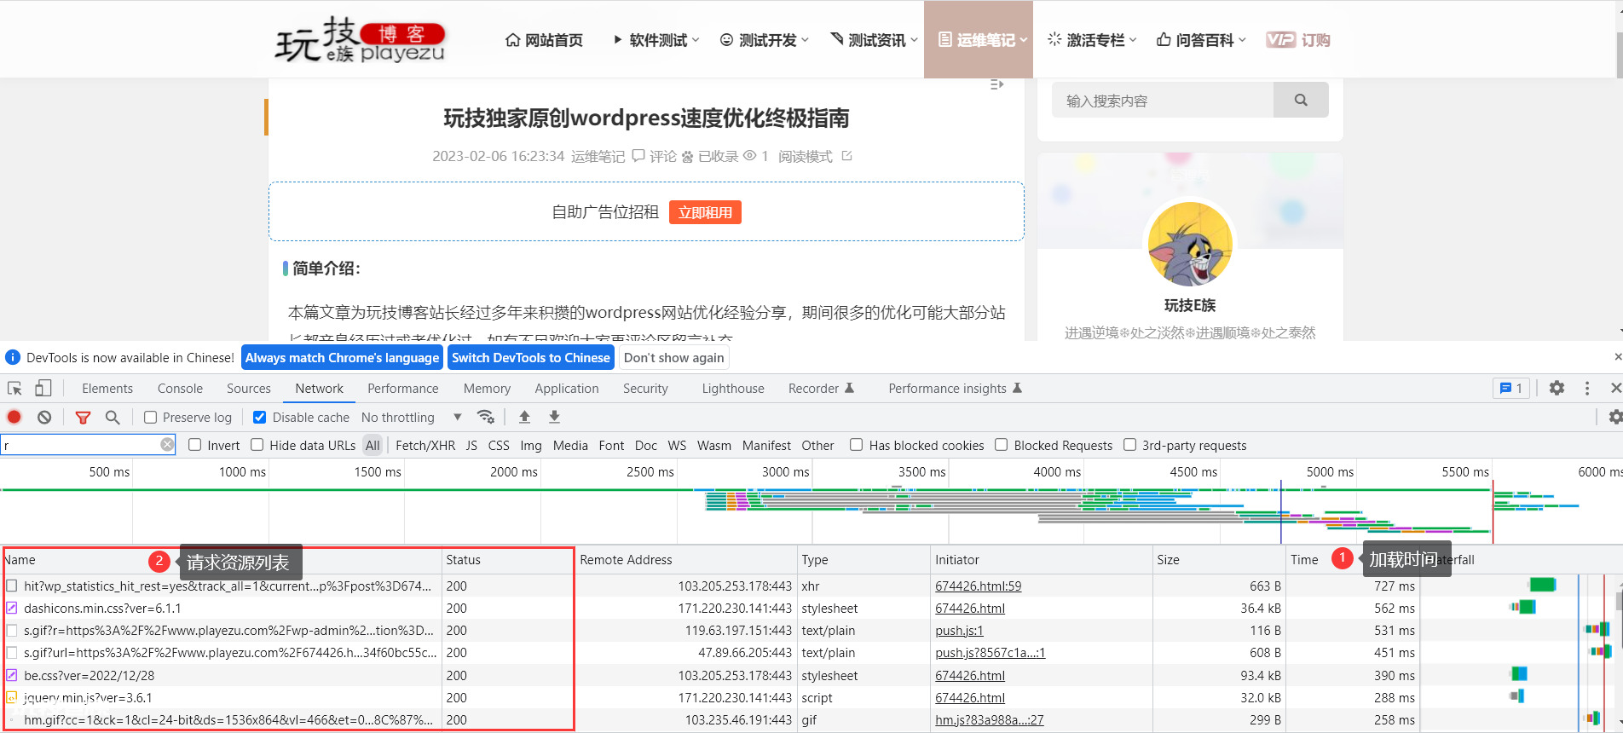Sort by Remote Address column header
Screen dimensions: 1623x733
685,560
